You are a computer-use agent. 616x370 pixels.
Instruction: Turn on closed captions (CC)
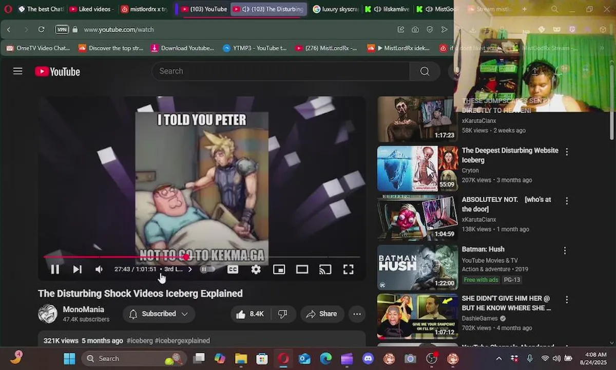(x=233, y=269)
